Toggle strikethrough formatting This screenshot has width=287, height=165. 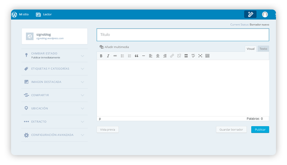115,56
